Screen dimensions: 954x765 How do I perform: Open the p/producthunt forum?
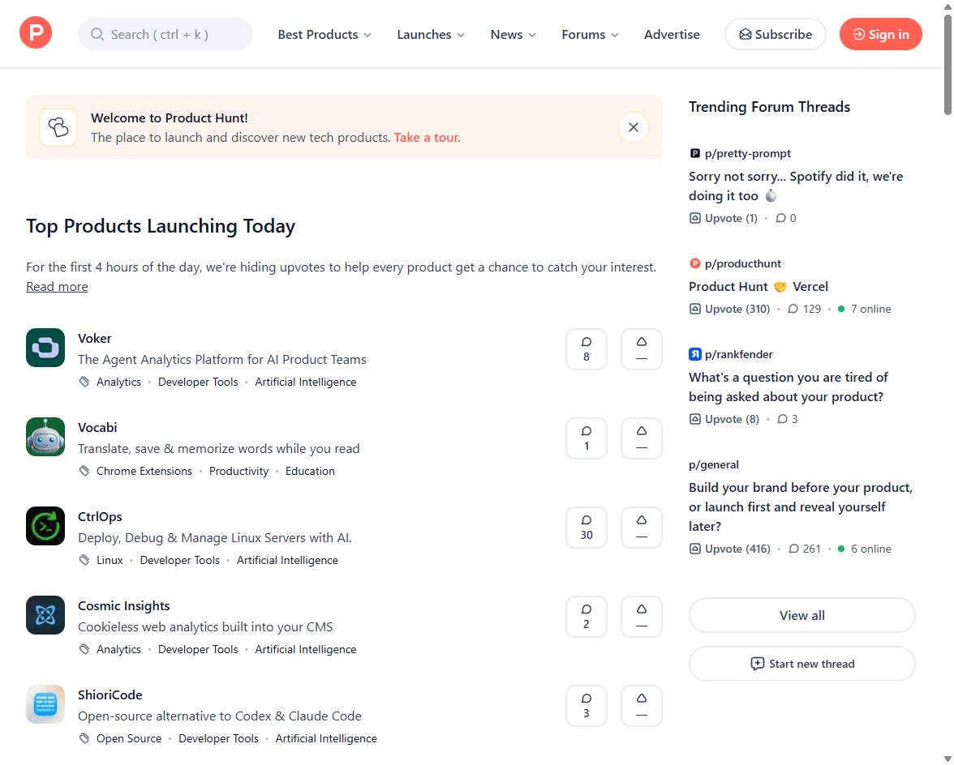735,263
